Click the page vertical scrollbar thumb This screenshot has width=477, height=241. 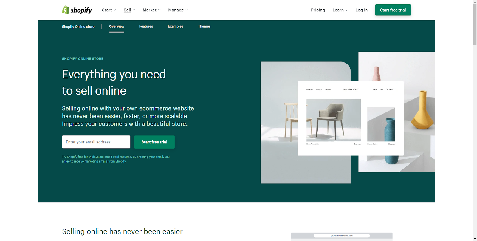click(x=475, y=24)
